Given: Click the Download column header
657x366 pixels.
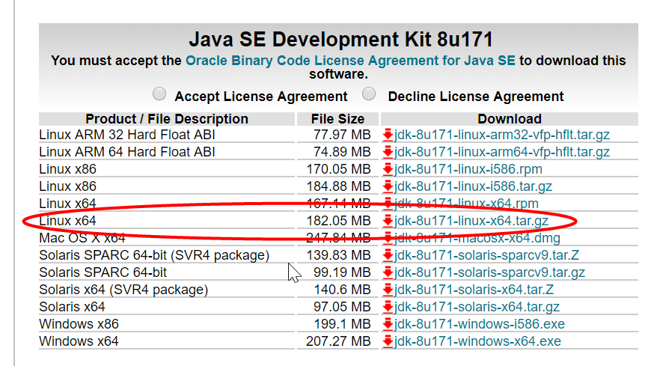Looking at the screenshot, I should 510,119.
